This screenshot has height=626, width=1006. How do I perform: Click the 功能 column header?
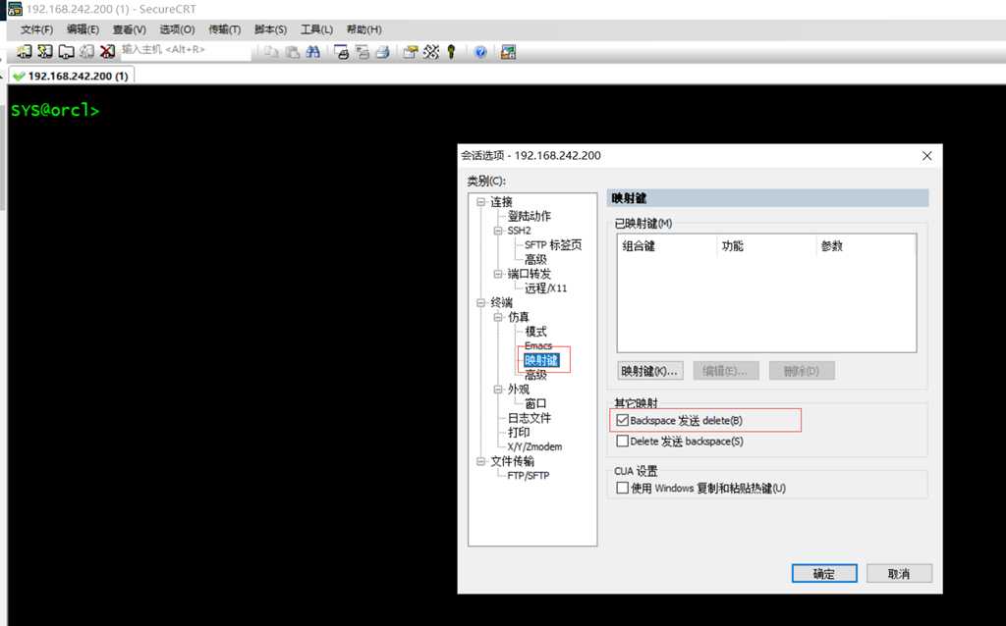point(765,246)
